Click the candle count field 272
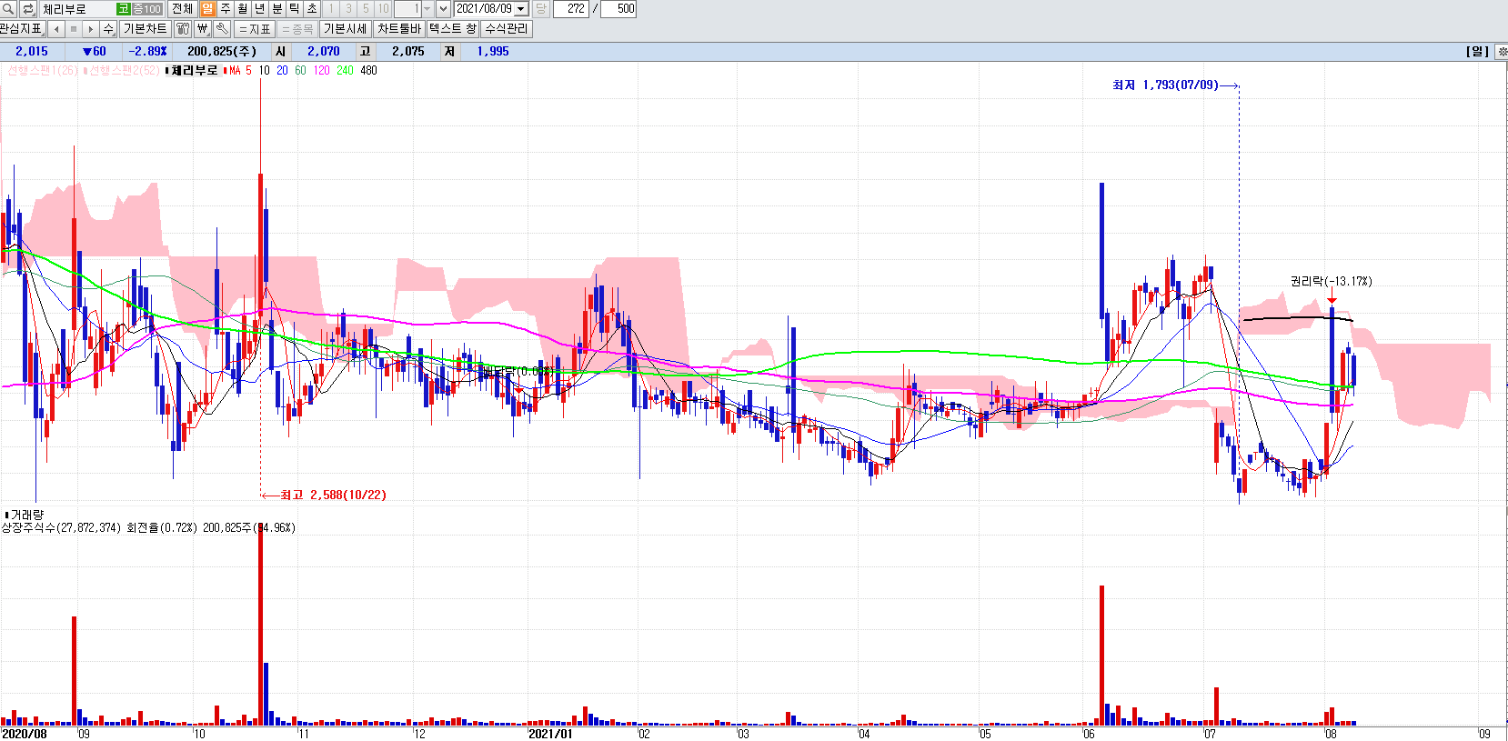1508x741 pixels. coord(570,9)
